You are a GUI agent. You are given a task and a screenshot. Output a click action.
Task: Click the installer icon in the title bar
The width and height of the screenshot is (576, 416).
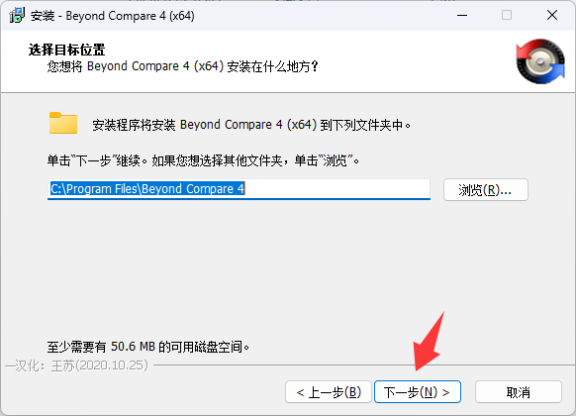pos(17,16)
